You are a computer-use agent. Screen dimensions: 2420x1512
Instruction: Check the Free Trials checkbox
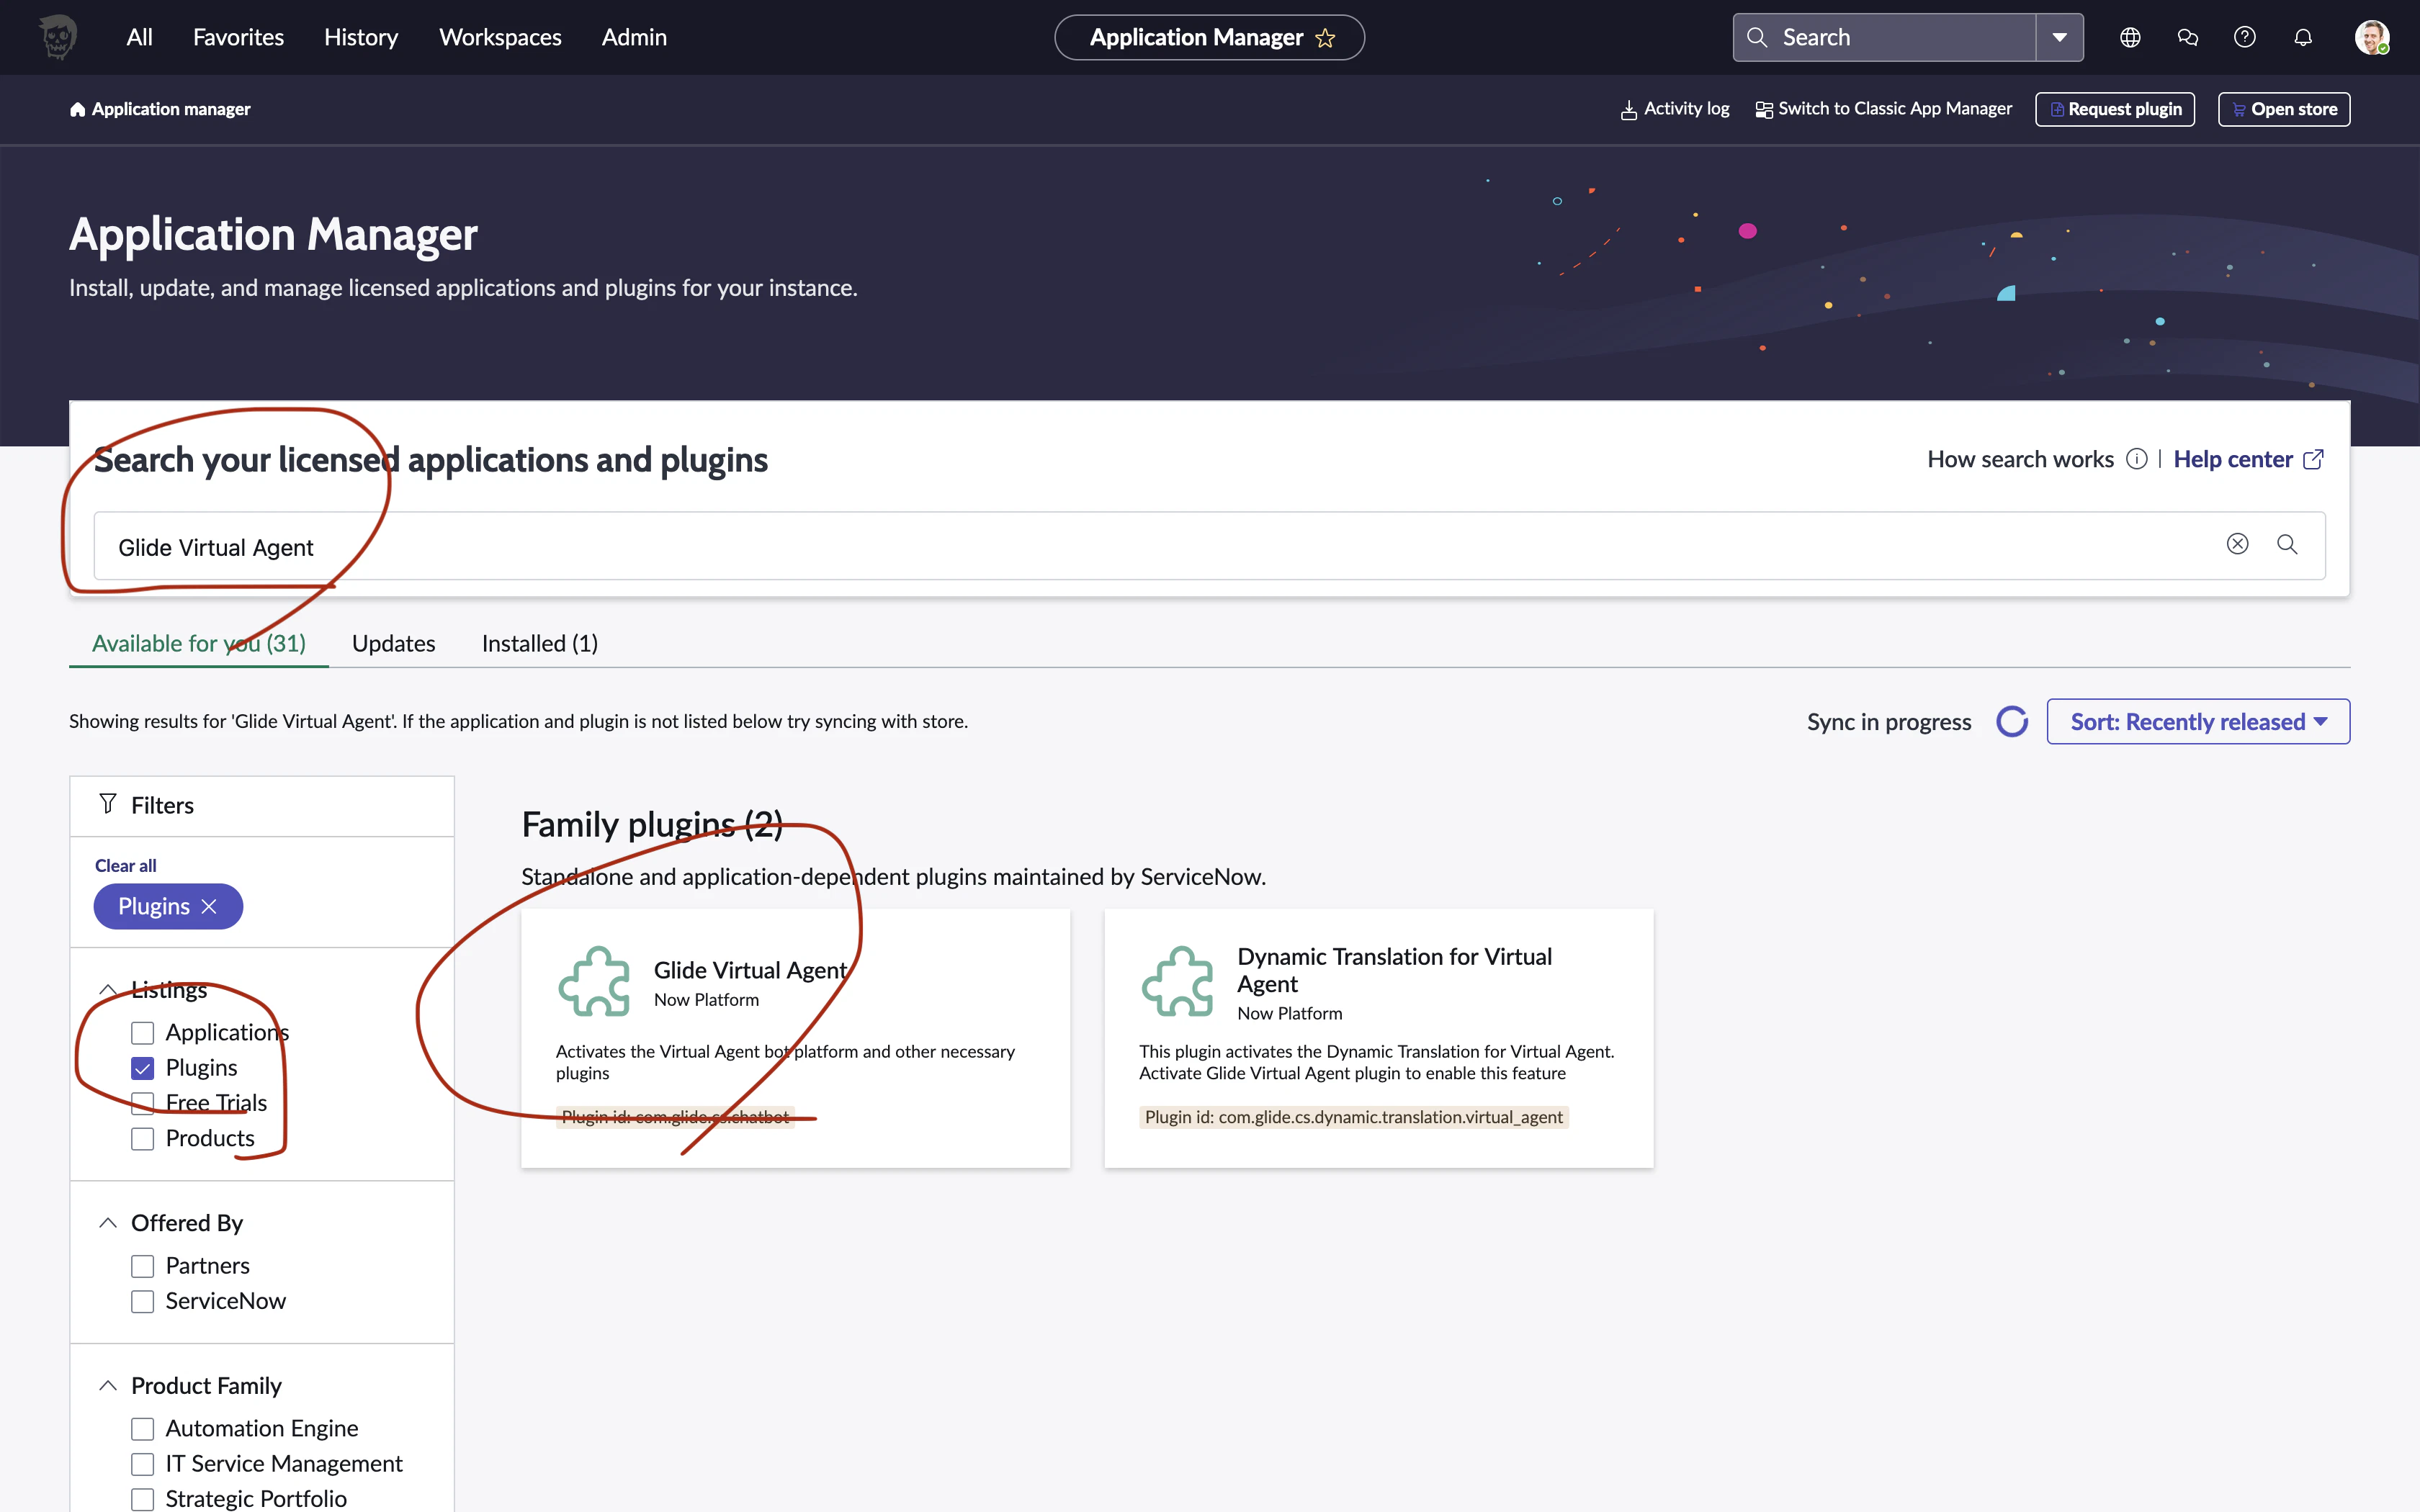143,1103
